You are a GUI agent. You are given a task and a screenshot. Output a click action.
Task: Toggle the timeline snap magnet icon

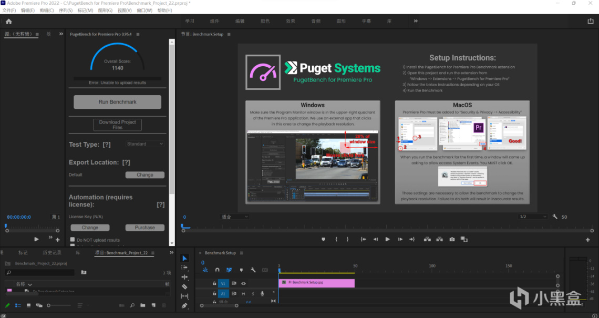coord(217,270)
